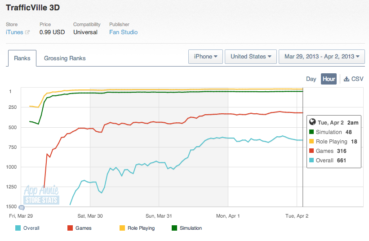Click the 250 rank axis label
Screen dimensions: 369x241
pyautogui.click(x=13, y=107)
